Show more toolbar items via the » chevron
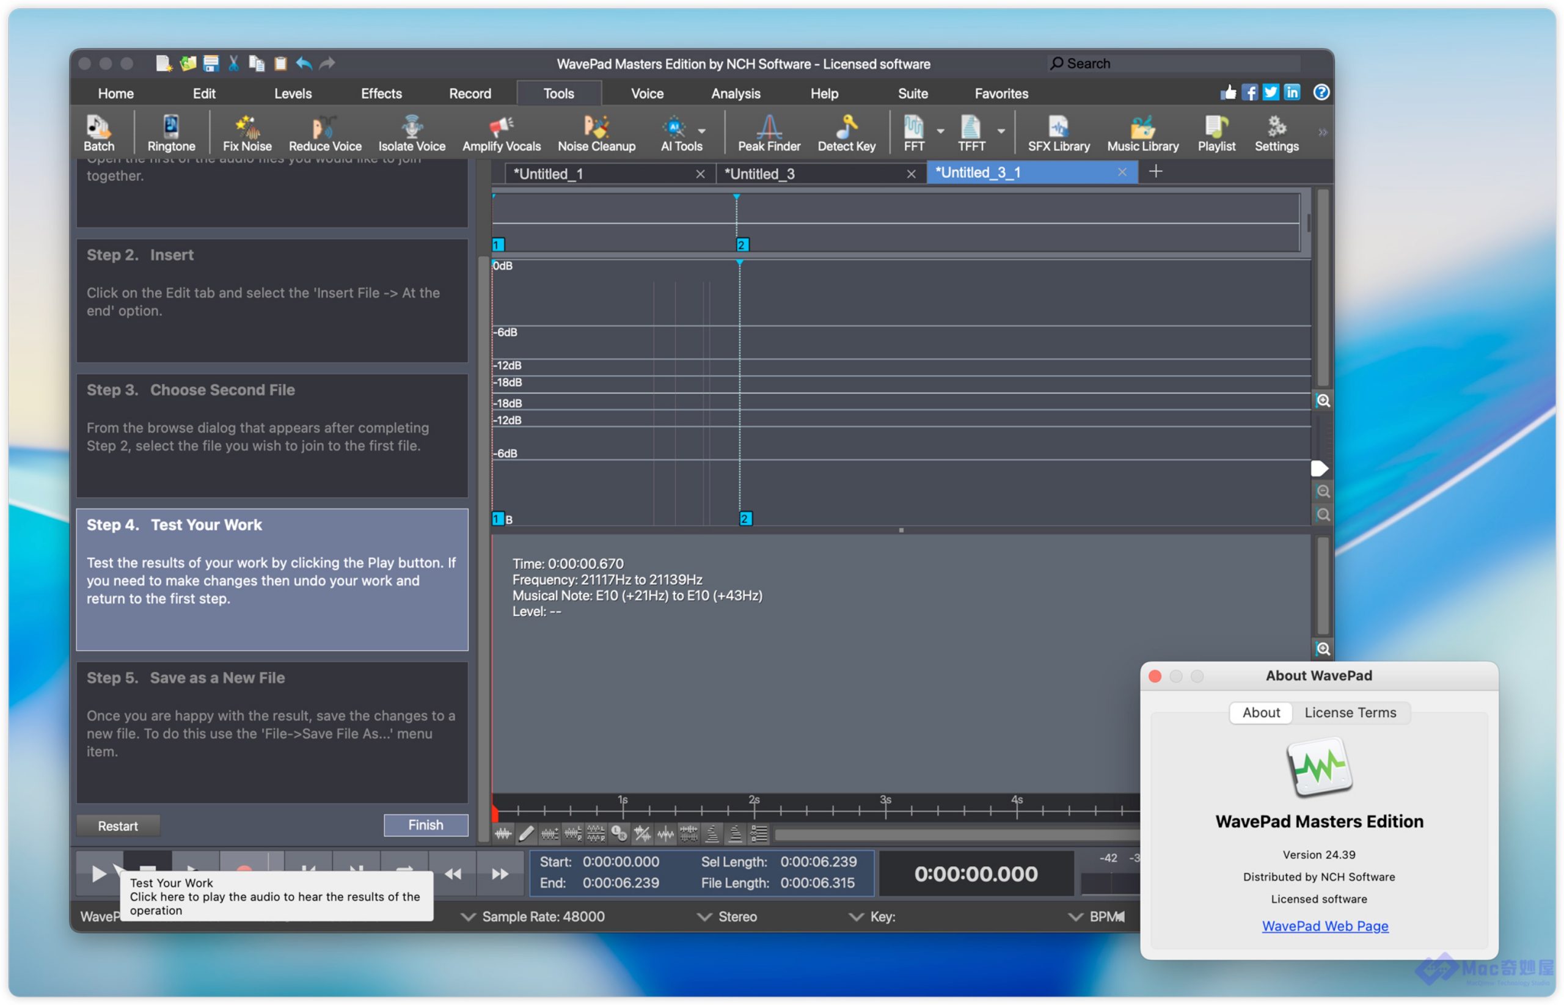 coord(1322,133)
